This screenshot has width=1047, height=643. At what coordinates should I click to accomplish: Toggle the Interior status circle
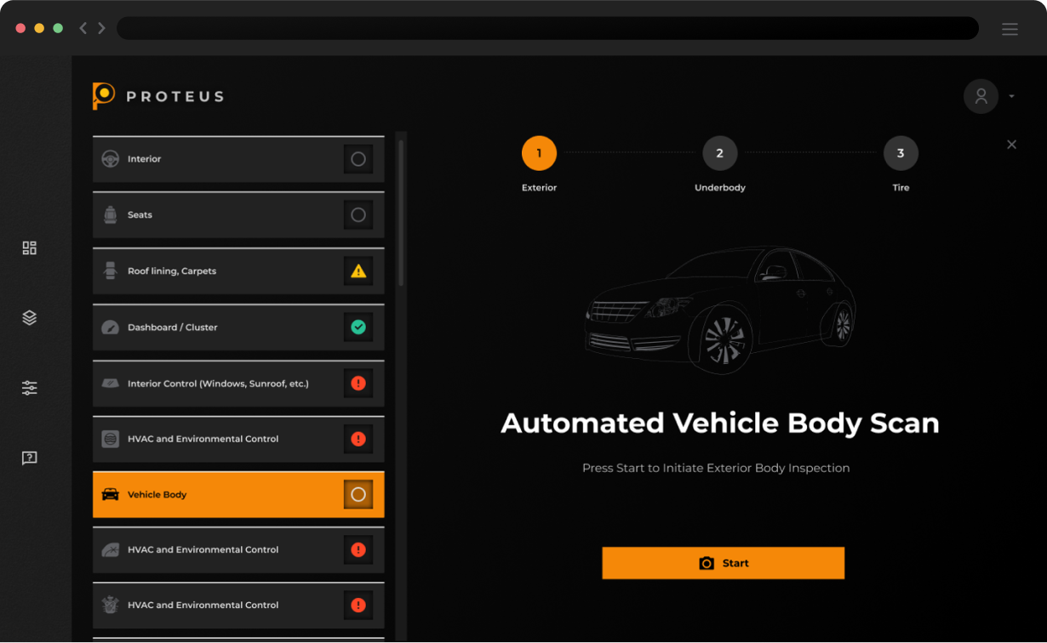[358, 159]
